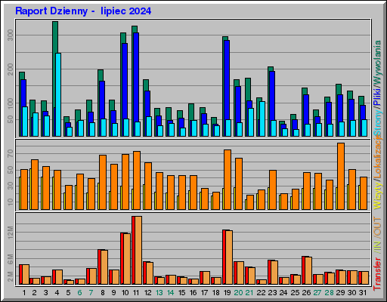Click the chart title 'Raport Dzienny - lipiec 2024'
The image size is (387, 302).
83,11
